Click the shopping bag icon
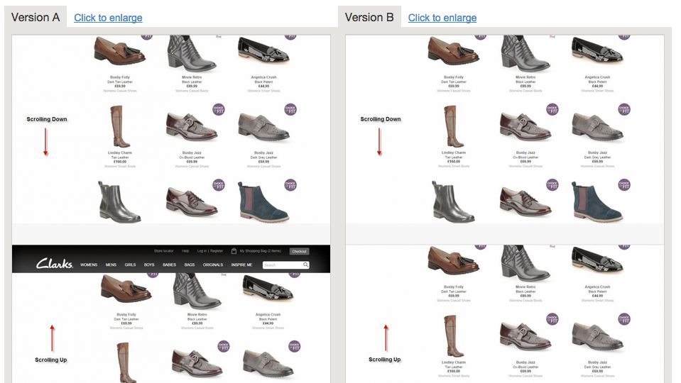This screenshot has width=681, height=383. point(234,250)
